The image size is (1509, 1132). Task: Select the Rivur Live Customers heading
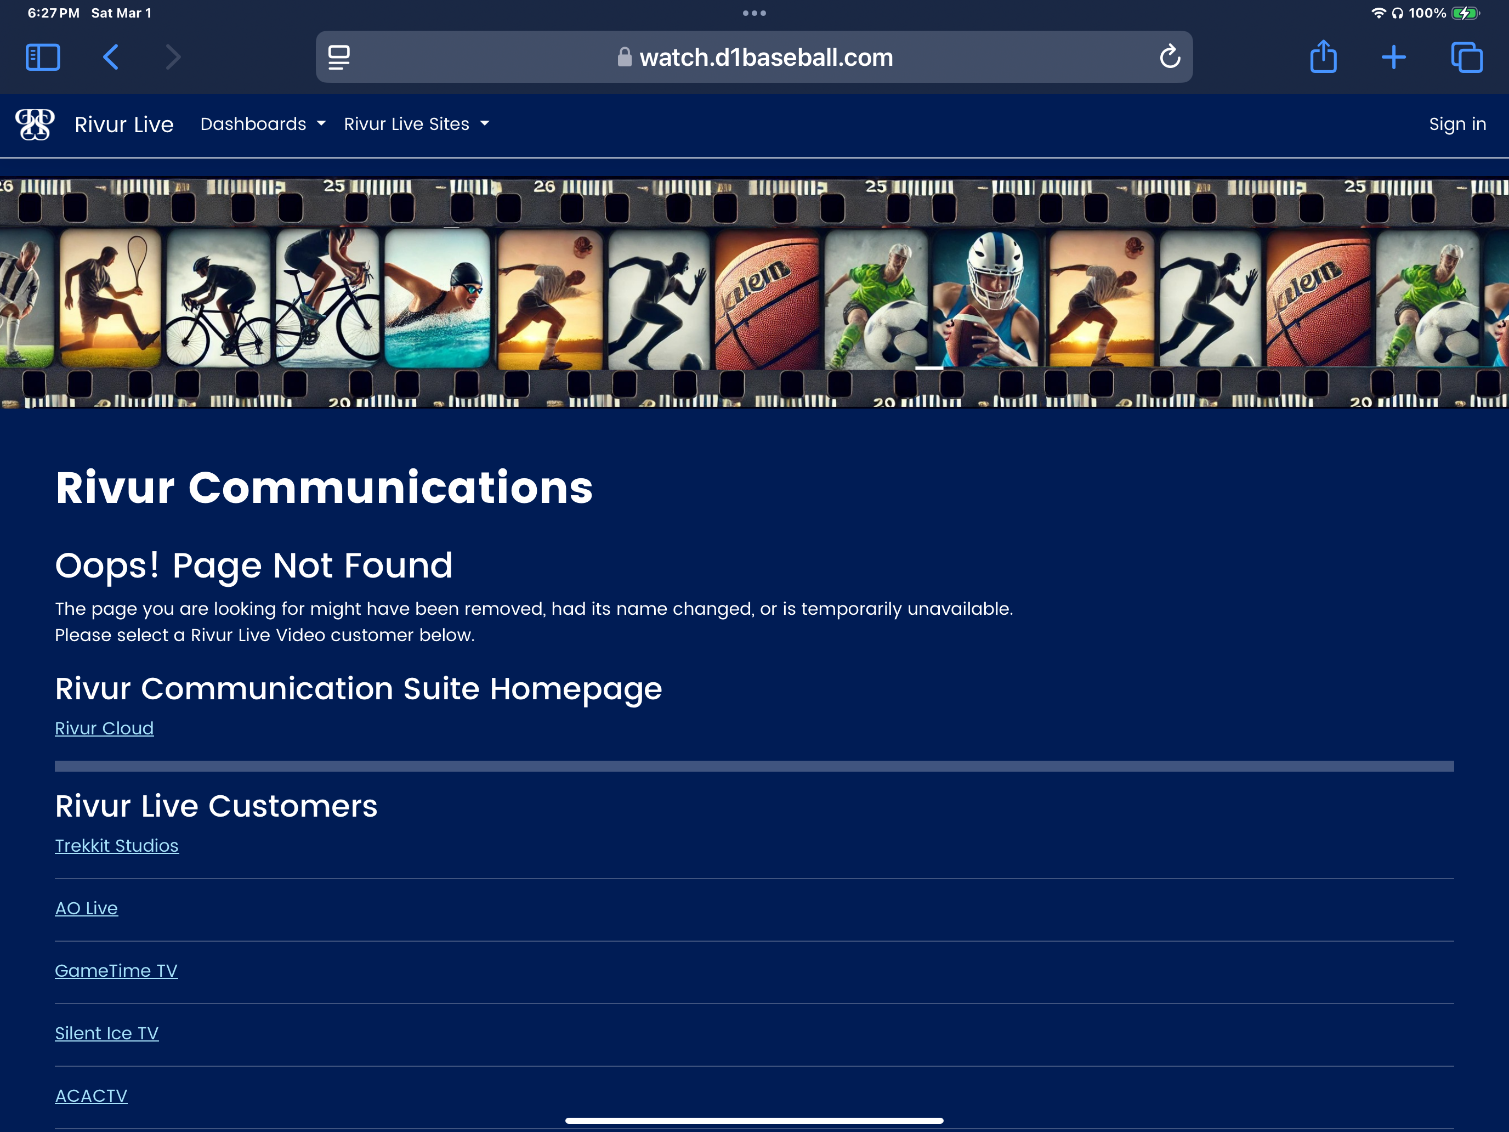[216, 806]
